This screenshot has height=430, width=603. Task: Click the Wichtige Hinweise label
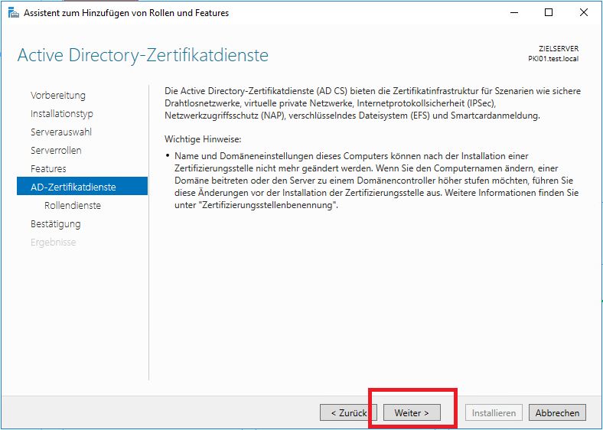(x=203, y=140)
